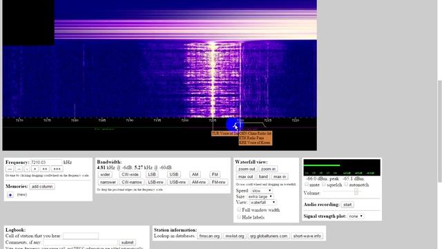This screenshot has width=442, height=249.
Task: Click max out waterfall zoom
Action: pyautogui.click(x=246, y=177)
